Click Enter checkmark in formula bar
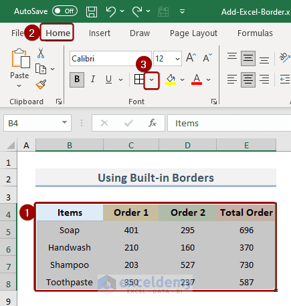291x306 pixels. pos(128,123)
